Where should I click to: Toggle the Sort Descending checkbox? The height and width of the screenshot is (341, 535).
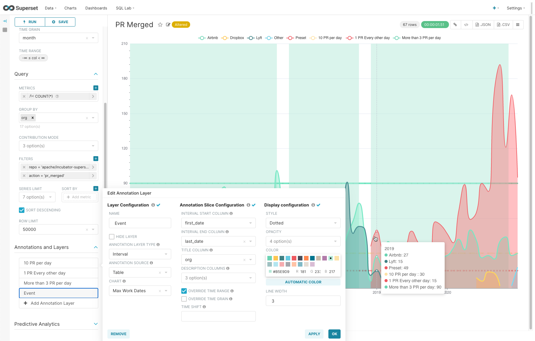[22, 210]
